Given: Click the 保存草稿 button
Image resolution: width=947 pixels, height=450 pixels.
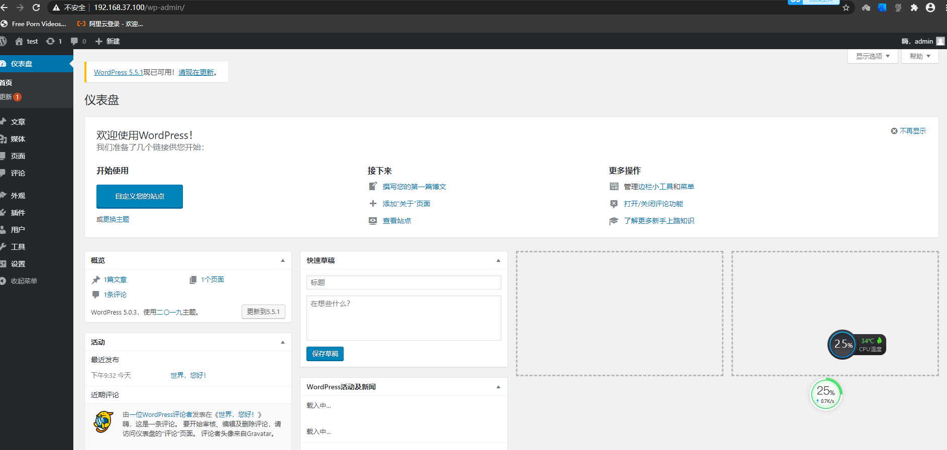Looking at the screenshot, I should 325,354.
